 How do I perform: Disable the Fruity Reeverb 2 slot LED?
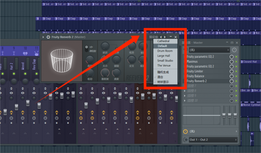pyautogui.click(x=236, y=81)
